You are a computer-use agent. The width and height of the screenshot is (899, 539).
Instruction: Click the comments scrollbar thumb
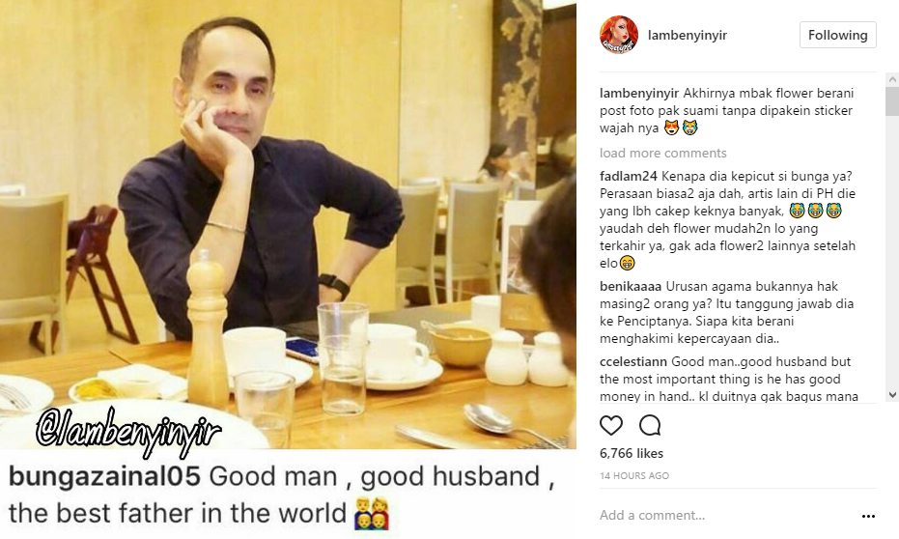(892, 101)
